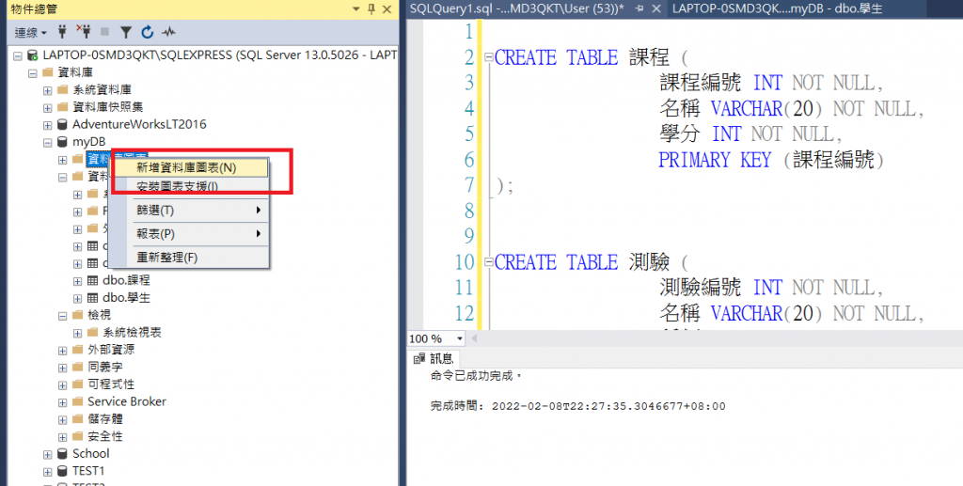Click the horizontal scrollbar left arrow beside zoom
The width and height of the screenshot is (963, 486).
point(474,338)
